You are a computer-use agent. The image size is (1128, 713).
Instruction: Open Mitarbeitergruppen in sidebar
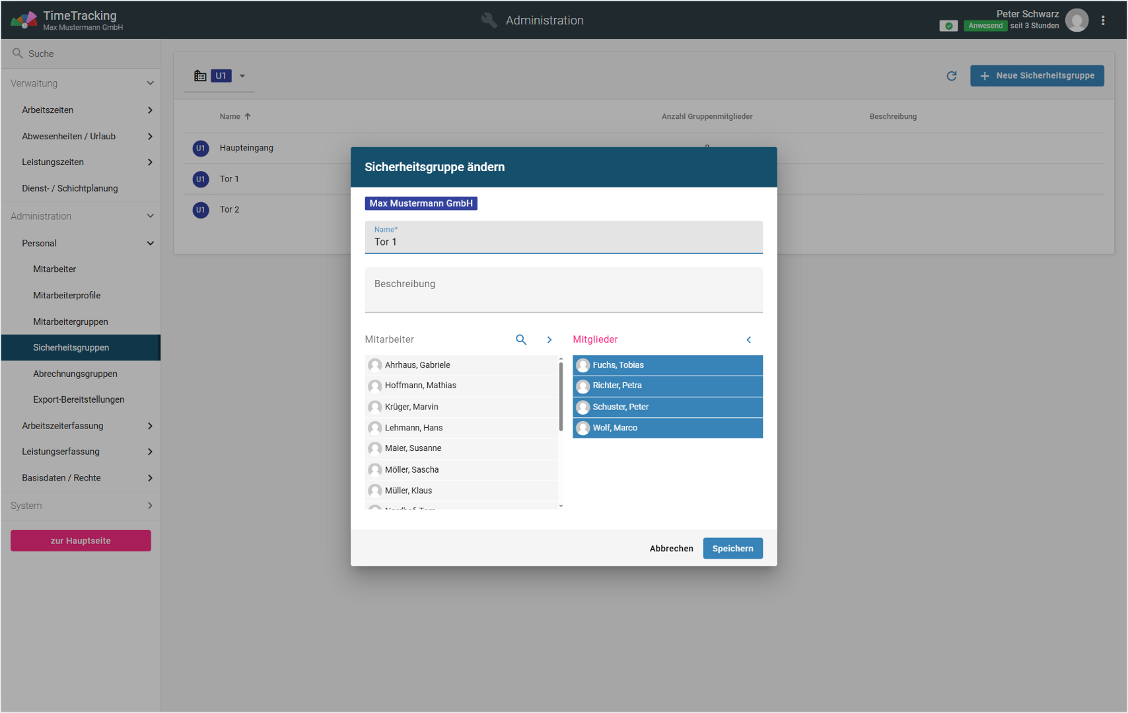[71, 322]
